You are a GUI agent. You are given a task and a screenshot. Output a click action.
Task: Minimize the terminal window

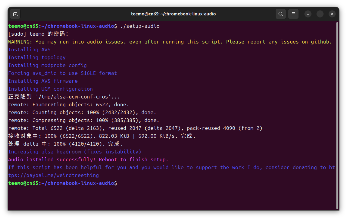click(308, 14)
